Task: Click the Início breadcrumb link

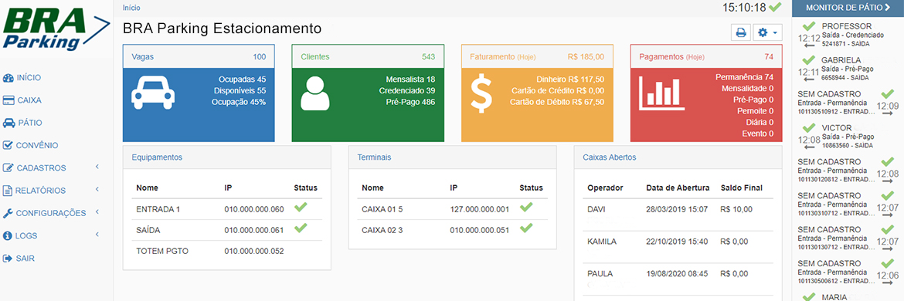Action: click(131, 8)
